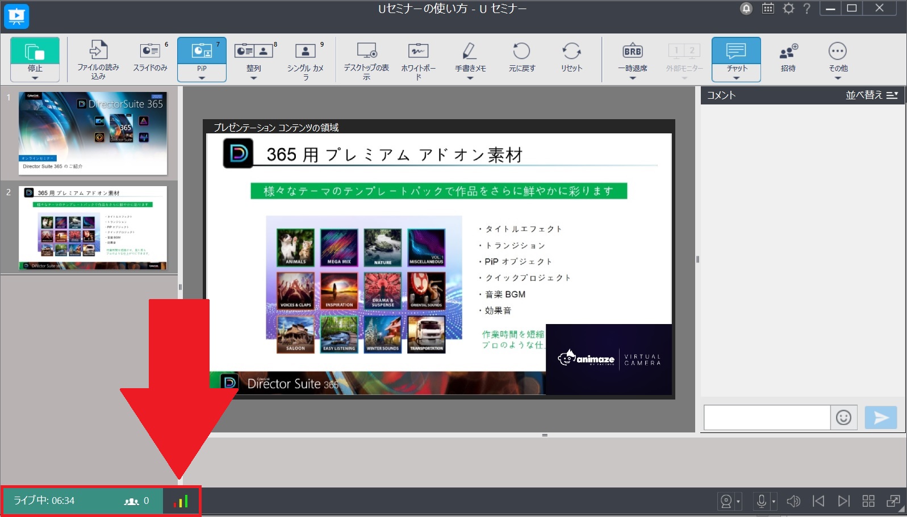Click the comment text input field
The width and height of the screenshot is (907, 517).
(767, 418)
